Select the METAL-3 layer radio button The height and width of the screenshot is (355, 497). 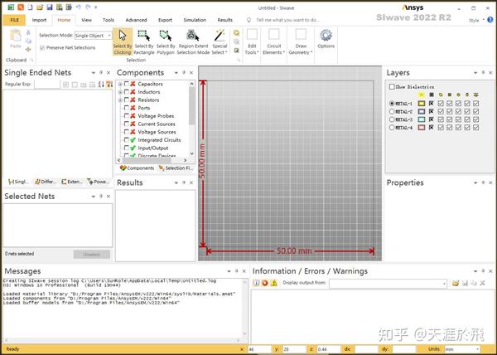[x=392, y=119]
